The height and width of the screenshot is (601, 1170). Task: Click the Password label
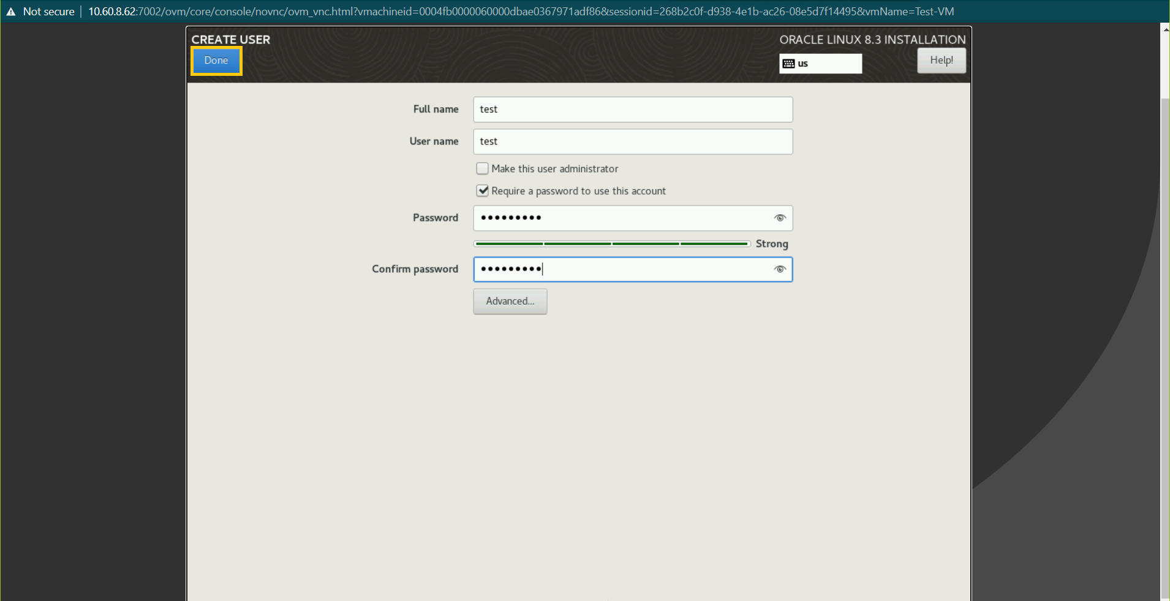coord(435,218)
